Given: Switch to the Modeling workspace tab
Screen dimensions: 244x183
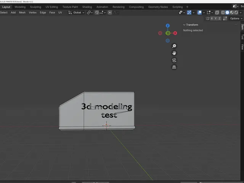Looking at the screenshot, I should point(20,7).
